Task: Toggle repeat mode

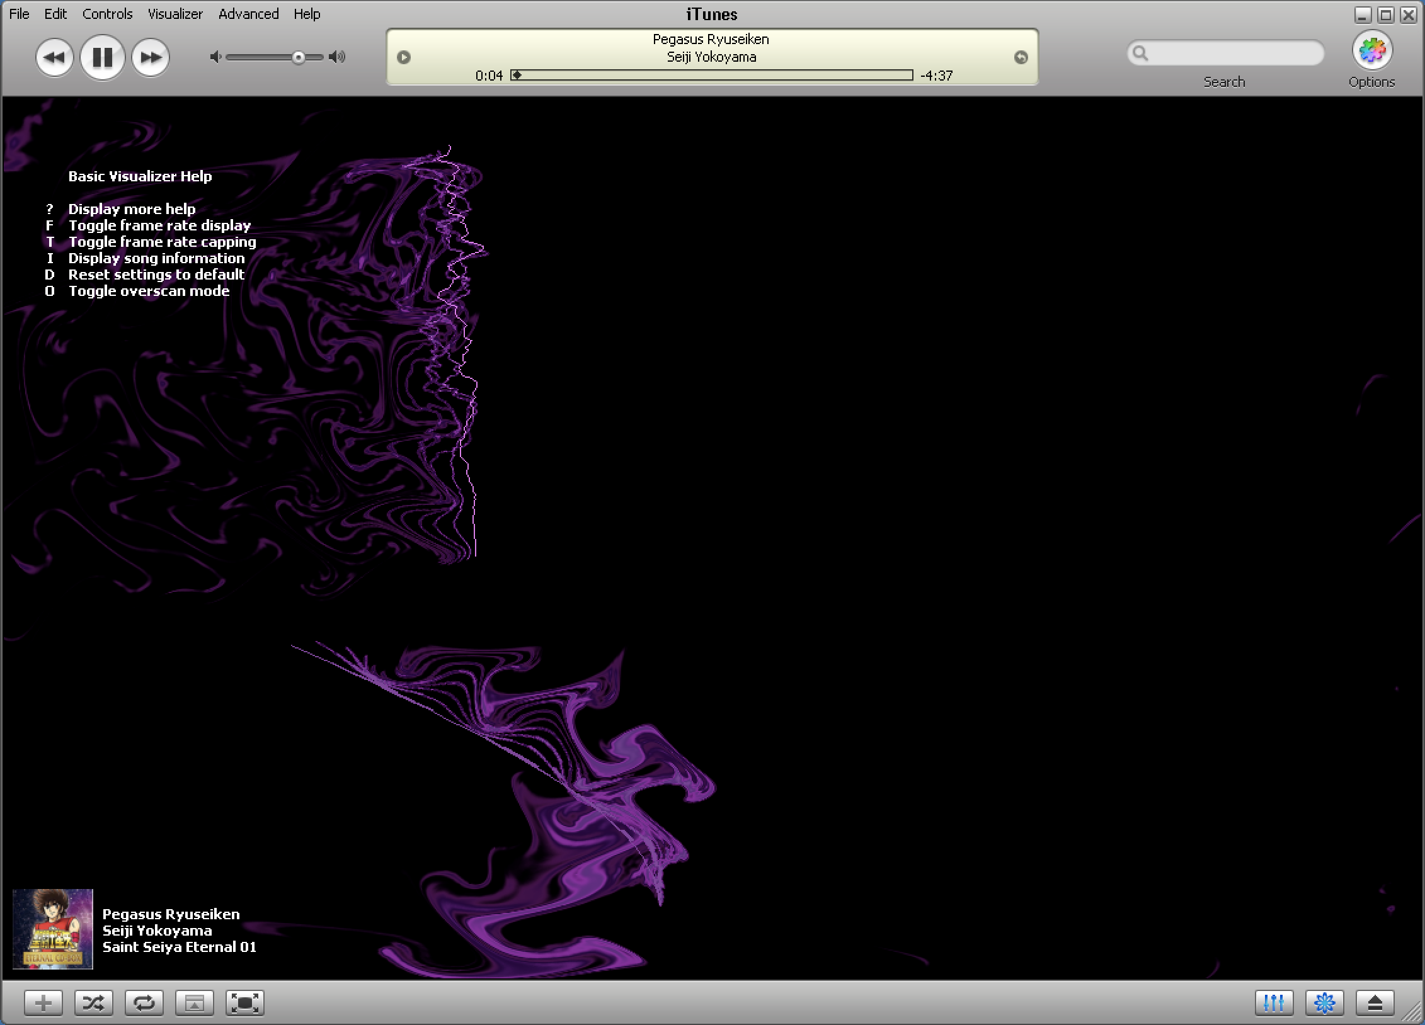Action: [144, 1003]
